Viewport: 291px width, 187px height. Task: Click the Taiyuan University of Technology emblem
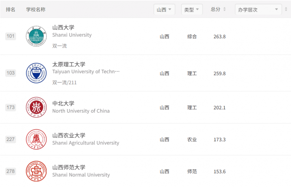(36, 73)
